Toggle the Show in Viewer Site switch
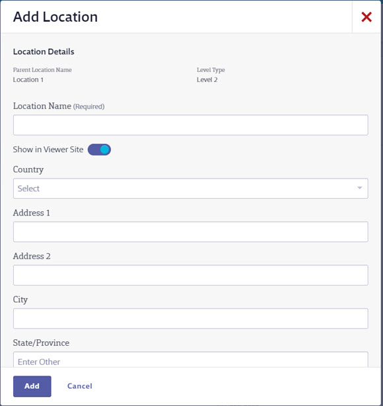The width and height of the screenshot is (383, 406). click(99, 149)
